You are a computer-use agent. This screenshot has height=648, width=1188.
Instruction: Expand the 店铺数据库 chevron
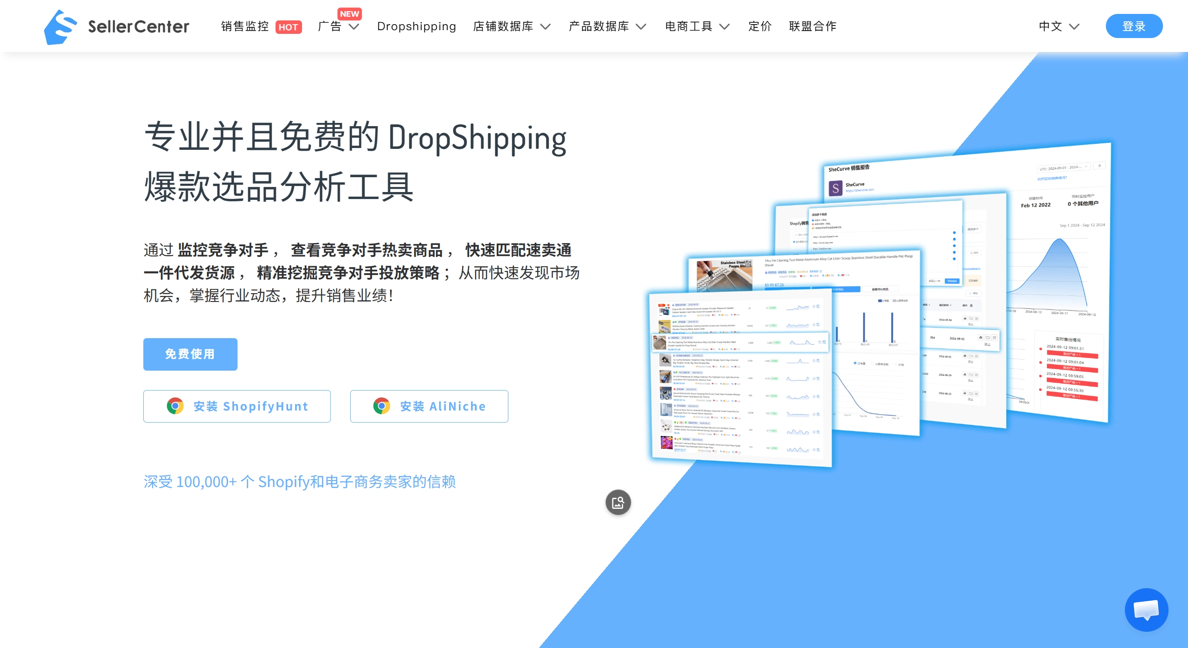pos(546,27)
